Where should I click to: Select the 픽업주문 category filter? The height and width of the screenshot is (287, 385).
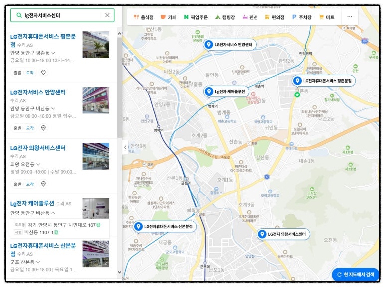coord(196,17)
